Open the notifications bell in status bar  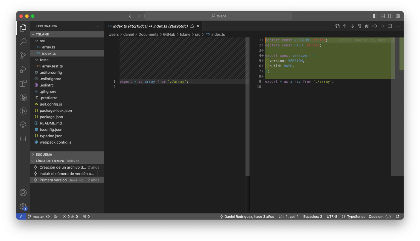point(398,216)
